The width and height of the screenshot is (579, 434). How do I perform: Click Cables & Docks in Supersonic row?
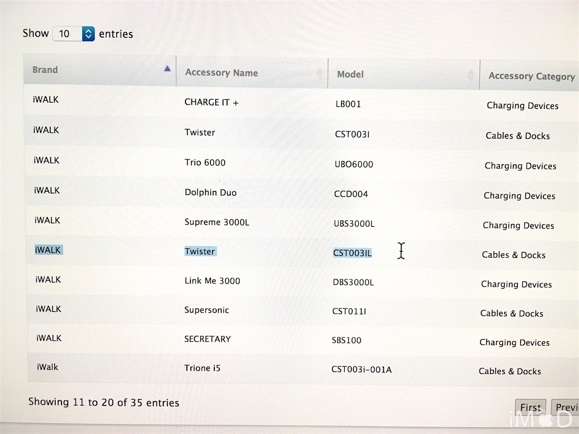pos(512,313)
